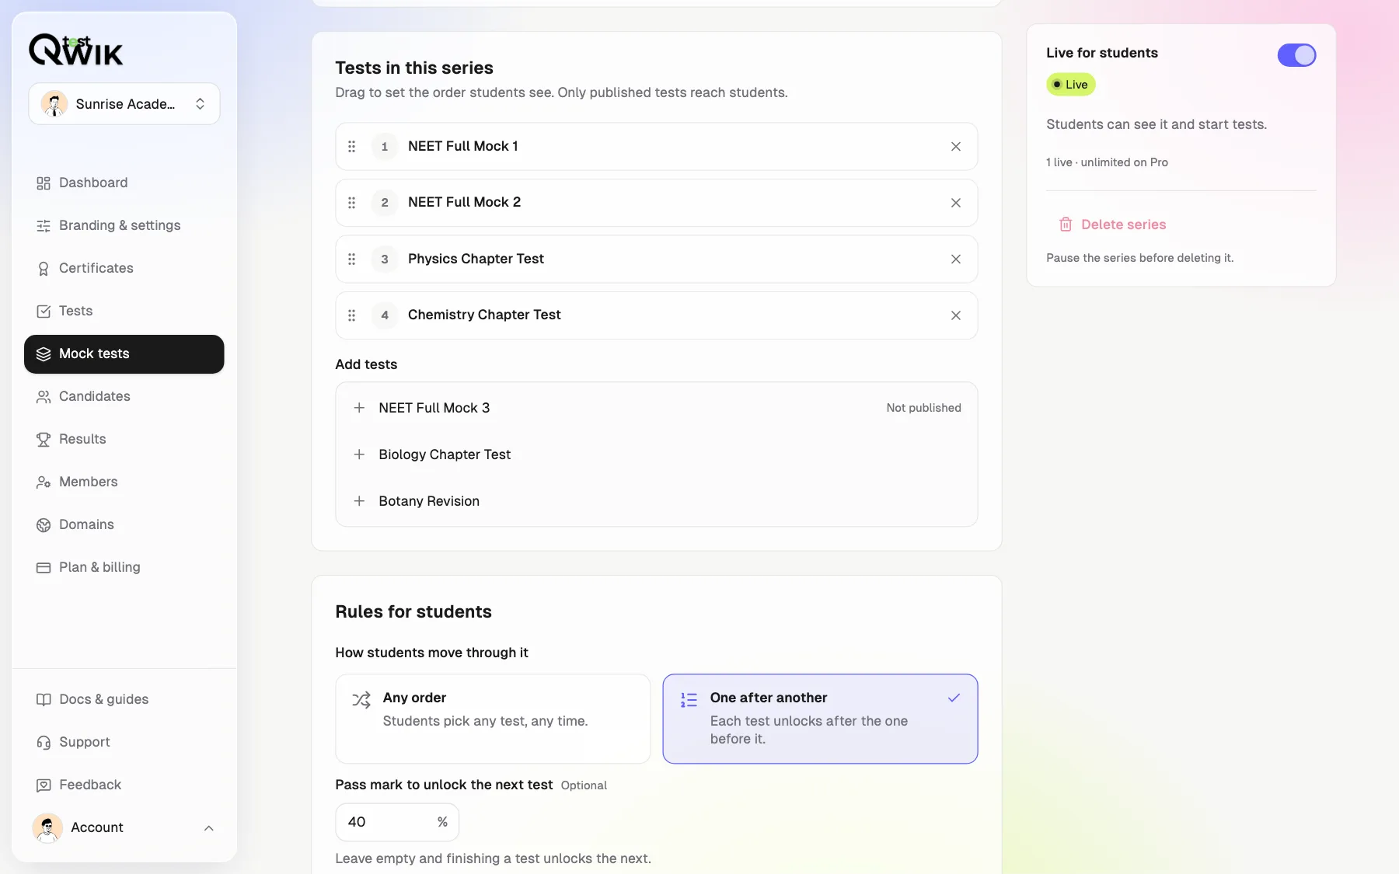
Task: Go to Branding & settings
Action: click(124, 226)
